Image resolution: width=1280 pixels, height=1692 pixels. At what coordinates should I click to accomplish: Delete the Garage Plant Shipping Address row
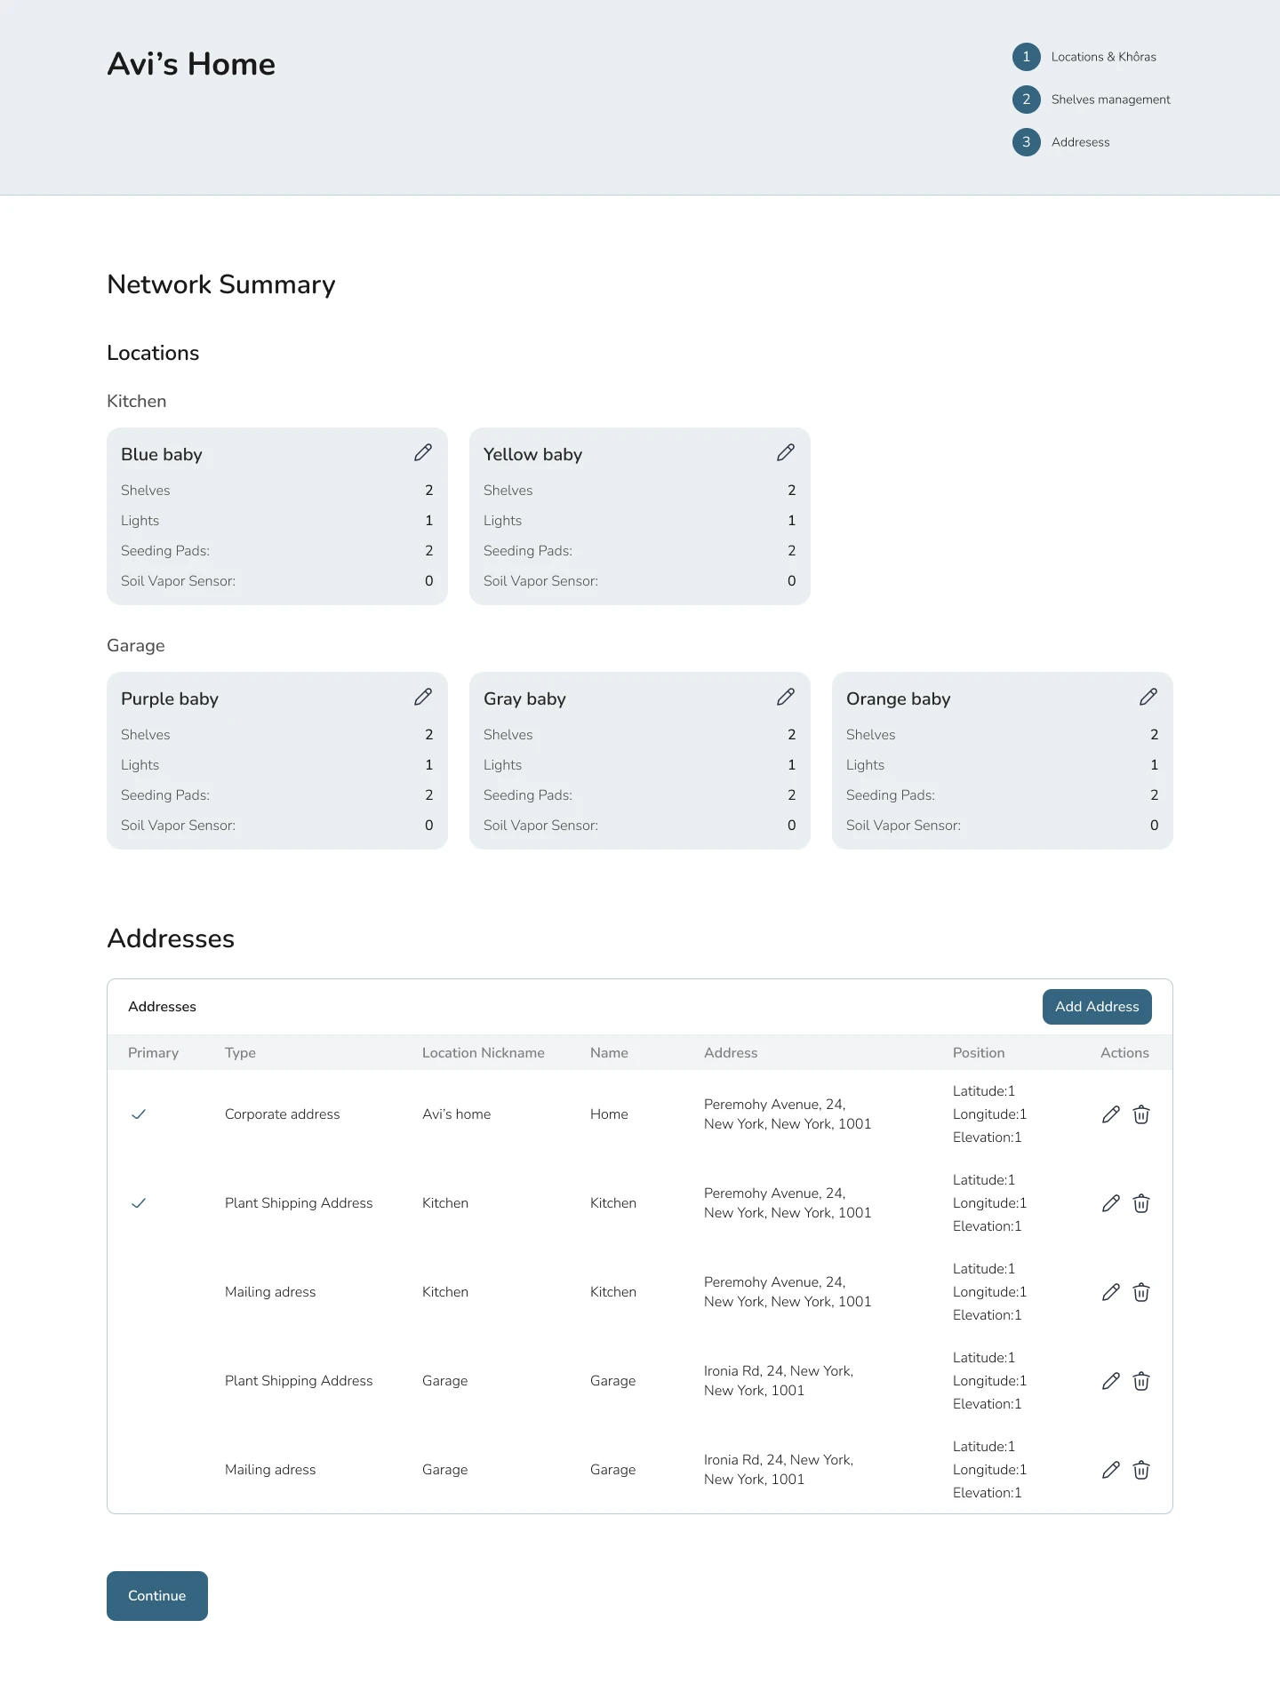tap(1141, 1381)
